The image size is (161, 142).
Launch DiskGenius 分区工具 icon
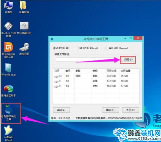(8, 50)
